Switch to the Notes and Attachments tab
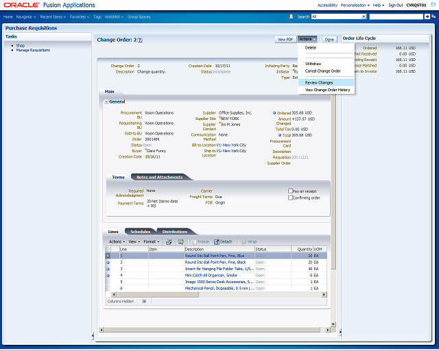The image size is (439, 351). pyautogui.click(x=160, y=177)
